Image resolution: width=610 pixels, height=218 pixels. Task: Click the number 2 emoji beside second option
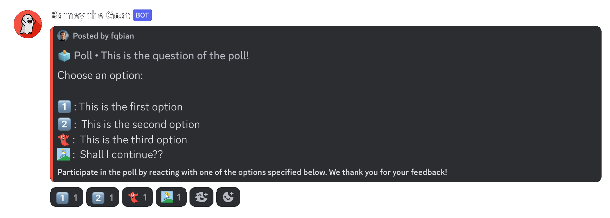(64, 124)
